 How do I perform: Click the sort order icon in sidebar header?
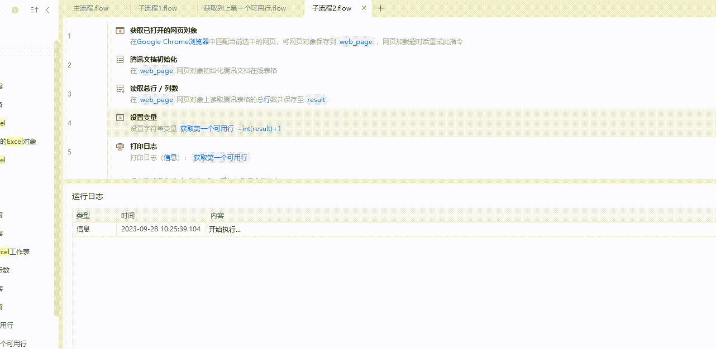pos(35,10)
